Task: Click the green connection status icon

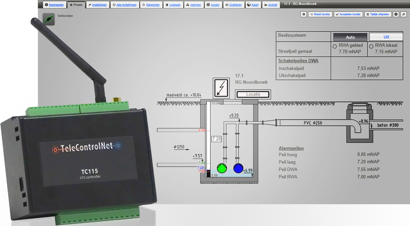Action: click(x=49, y=19)
